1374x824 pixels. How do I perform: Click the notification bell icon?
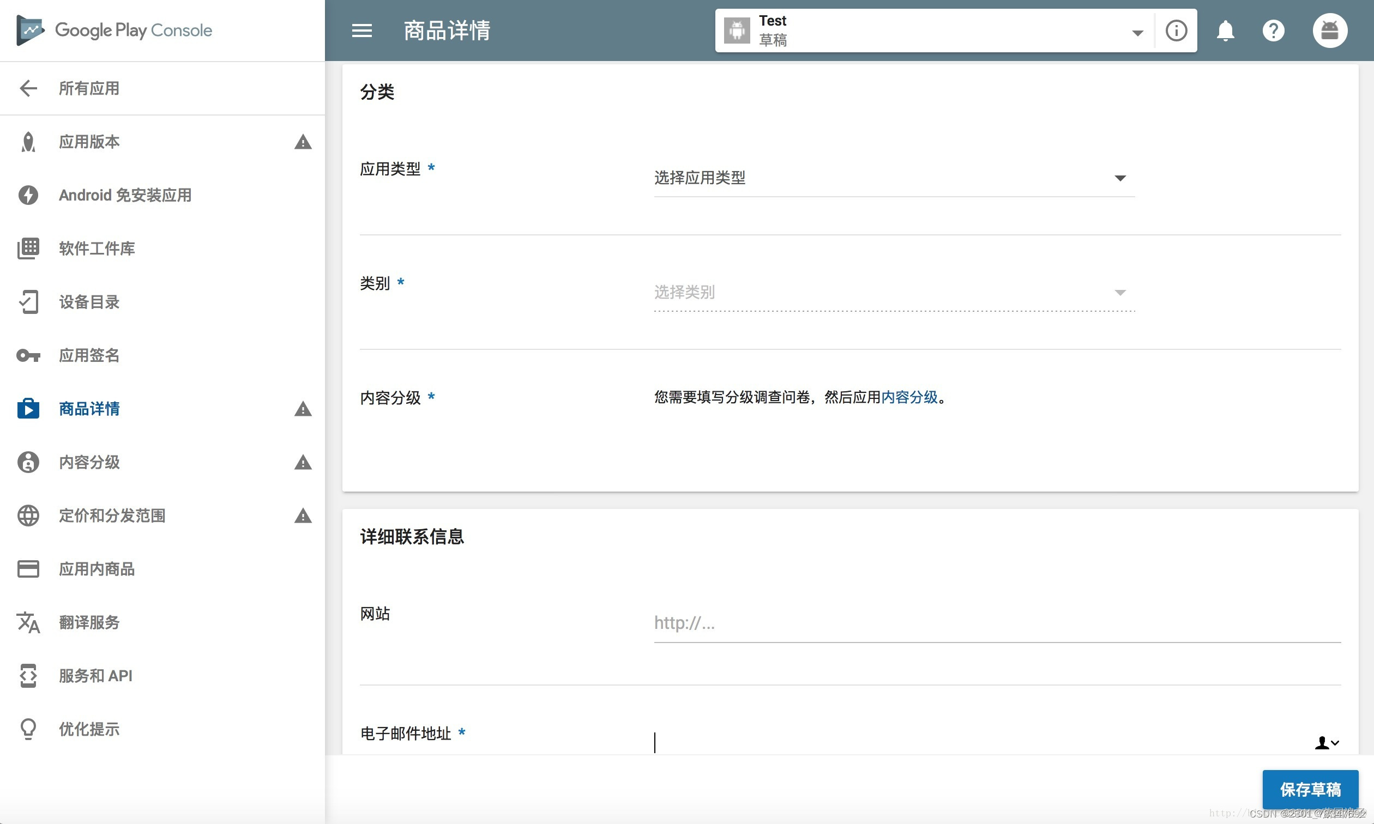click(x=1225, y=31)
